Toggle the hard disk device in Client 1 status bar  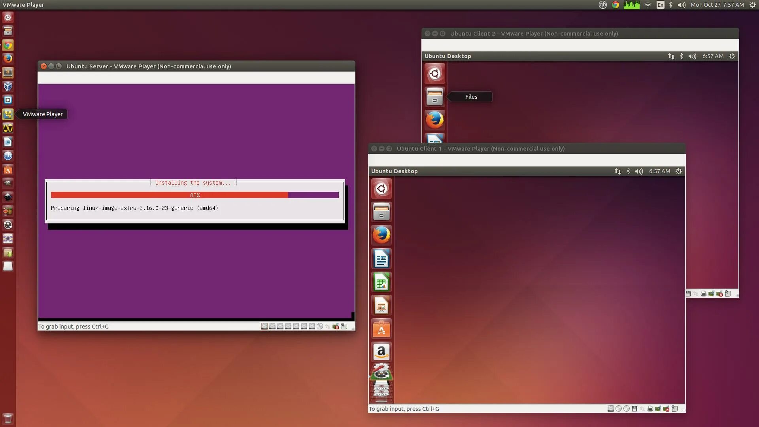coord(611,409)
